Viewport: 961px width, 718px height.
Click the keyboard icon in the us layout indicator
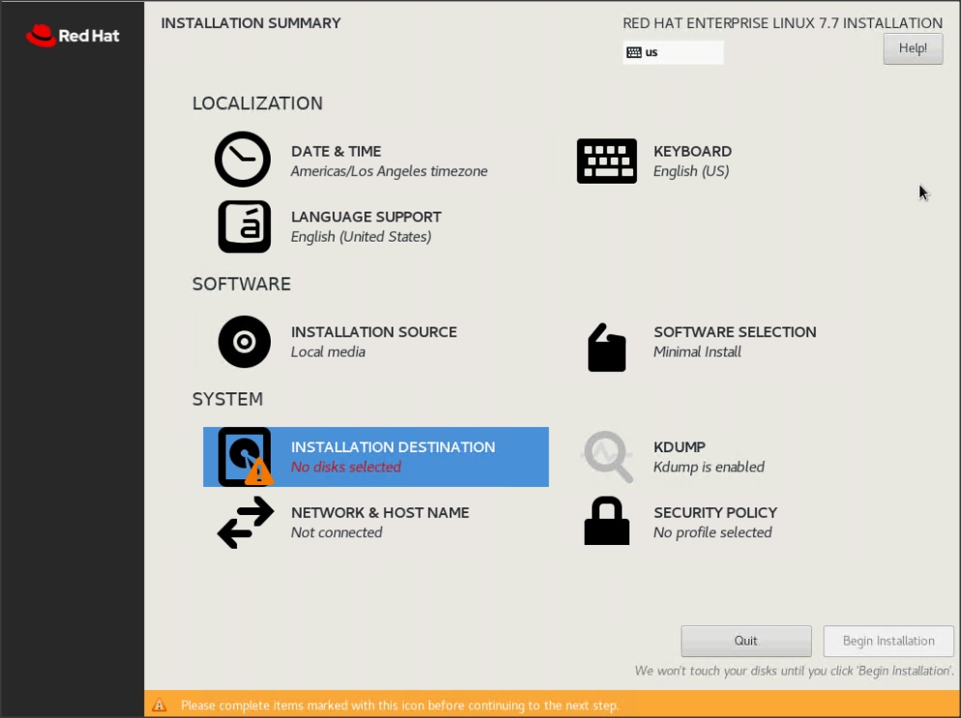point(633,53)
